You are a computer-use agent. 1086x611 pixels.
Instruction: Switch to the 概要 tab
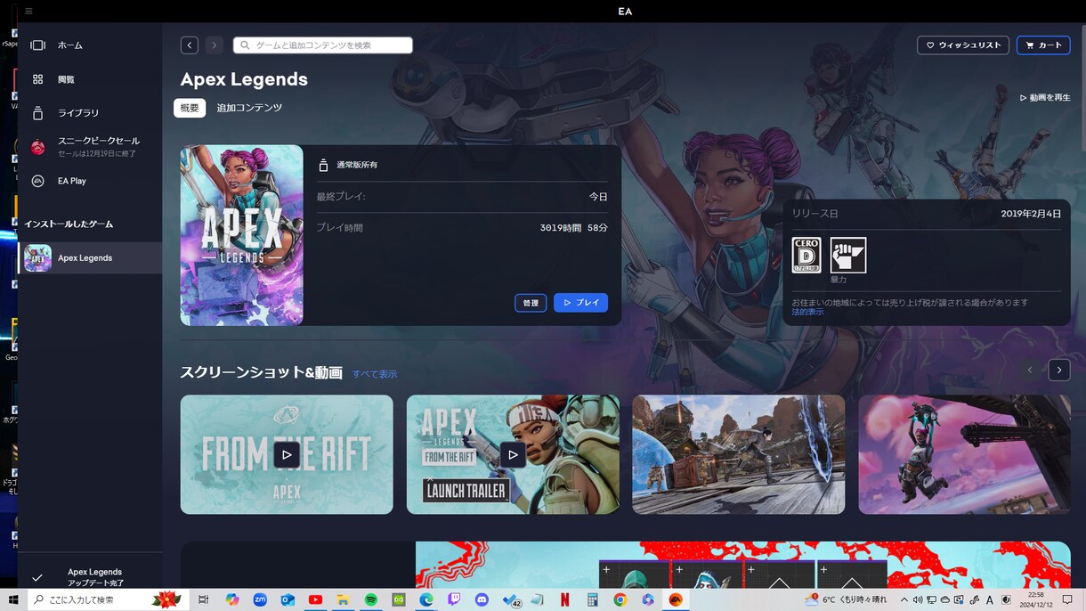[190, 108]
